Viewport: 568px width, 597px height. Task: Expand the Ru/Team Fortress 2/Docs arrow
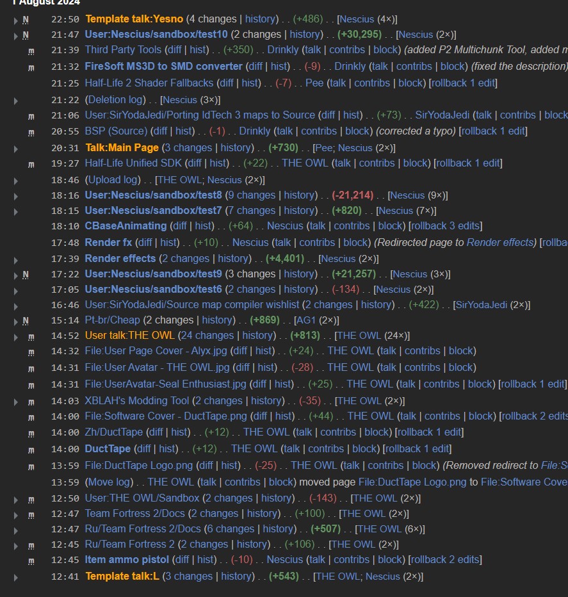[x=15, y=530]
